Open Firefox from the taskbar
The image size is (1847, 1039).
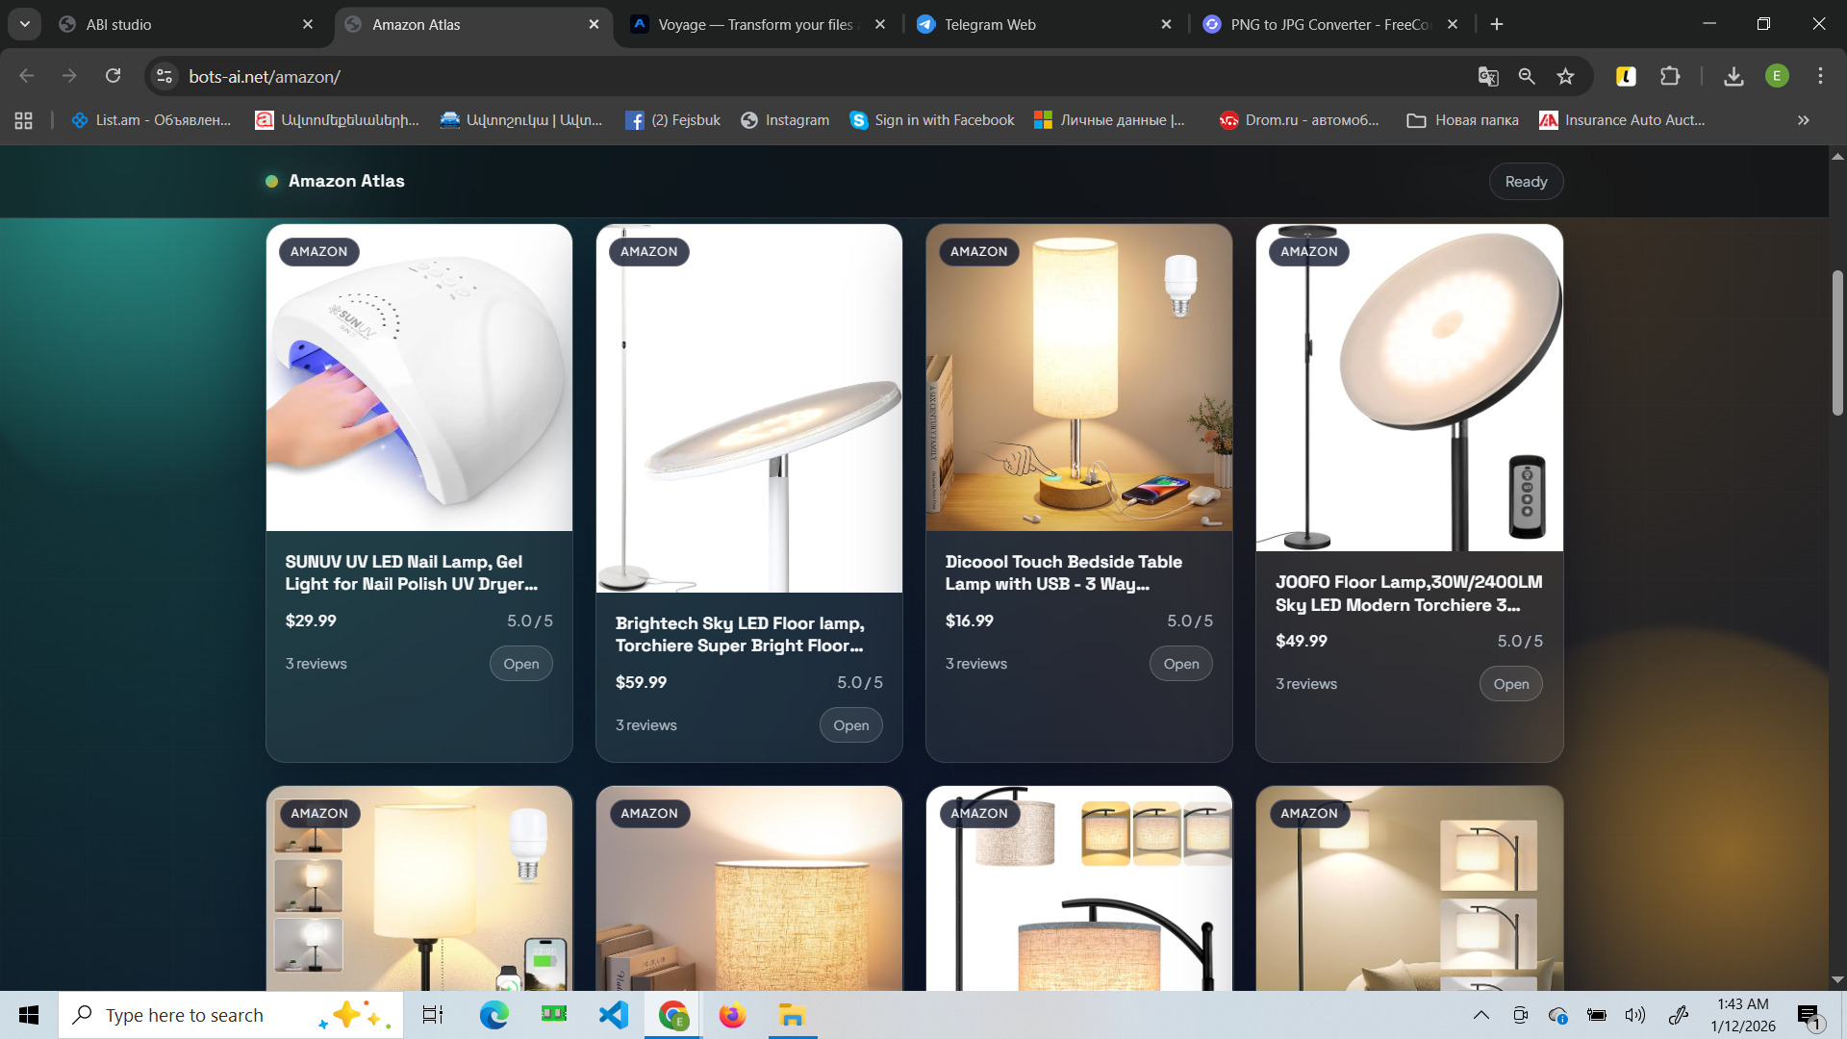[x=732, y=1015]
